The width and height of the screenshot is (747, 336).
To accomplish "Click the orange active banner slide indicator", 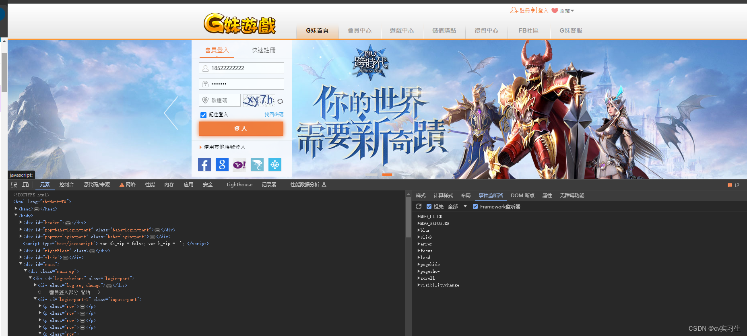I will [387, 175].
